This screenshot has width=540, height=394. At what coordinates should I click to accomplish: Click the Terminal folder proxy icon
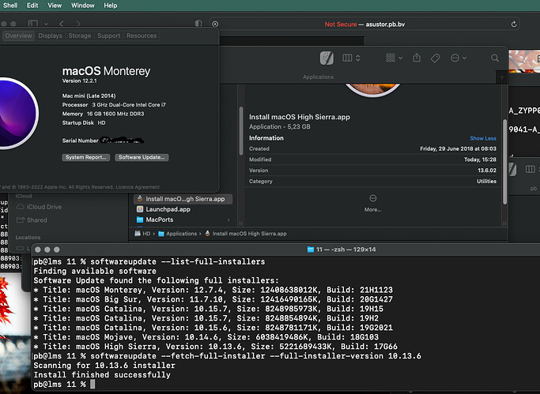[x=311, y=250]
